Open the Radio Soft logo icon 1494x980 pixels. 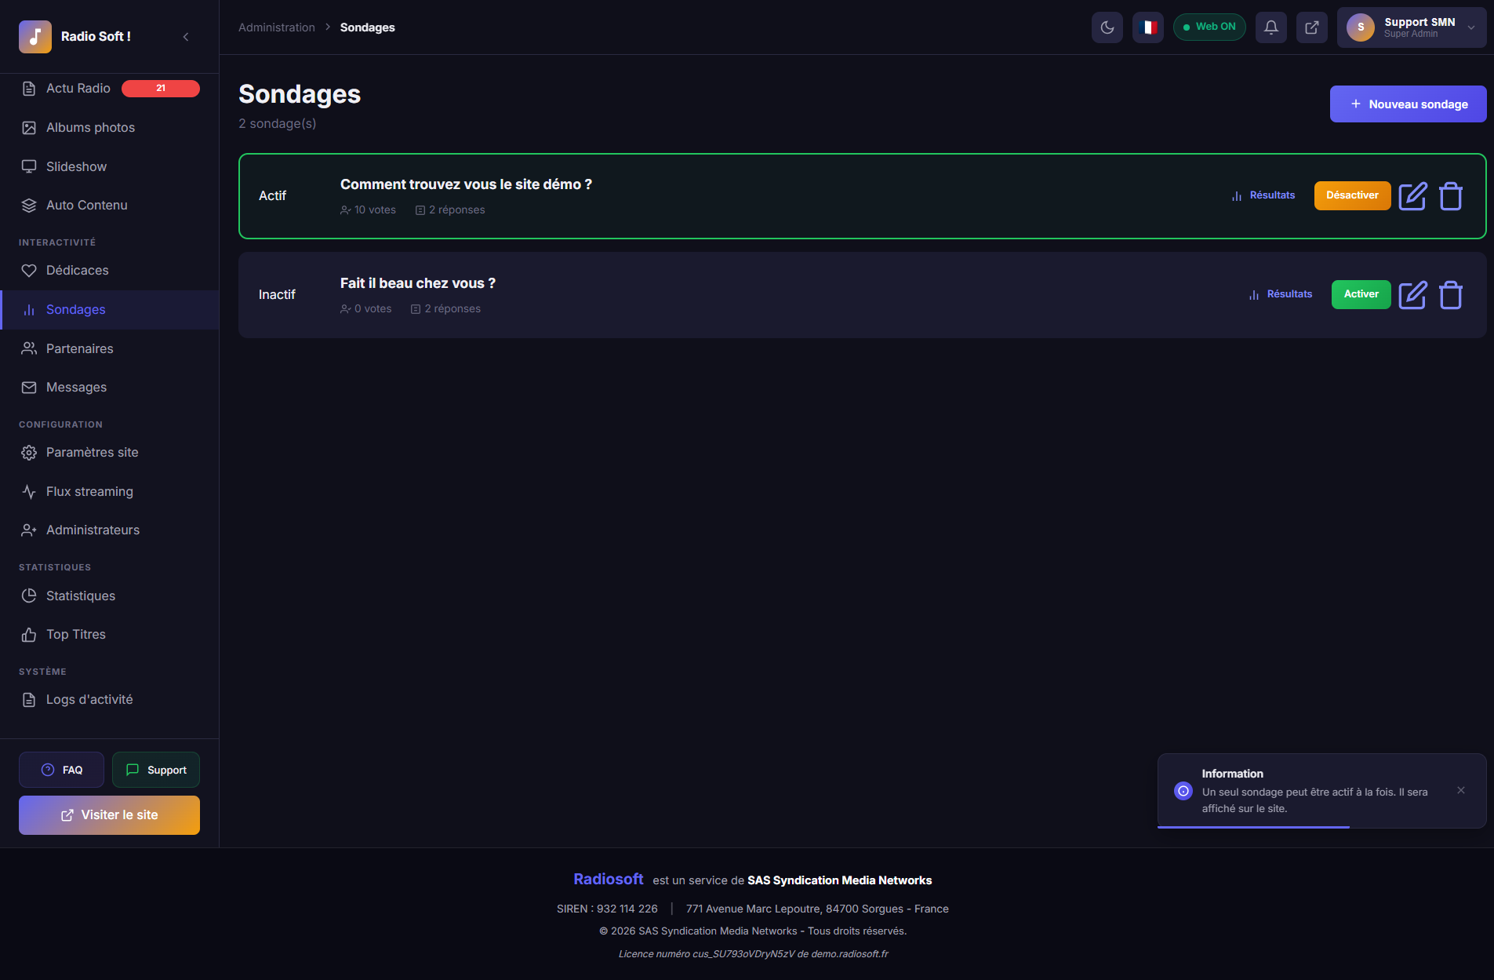pyautogui.click(x=35, y=37)
